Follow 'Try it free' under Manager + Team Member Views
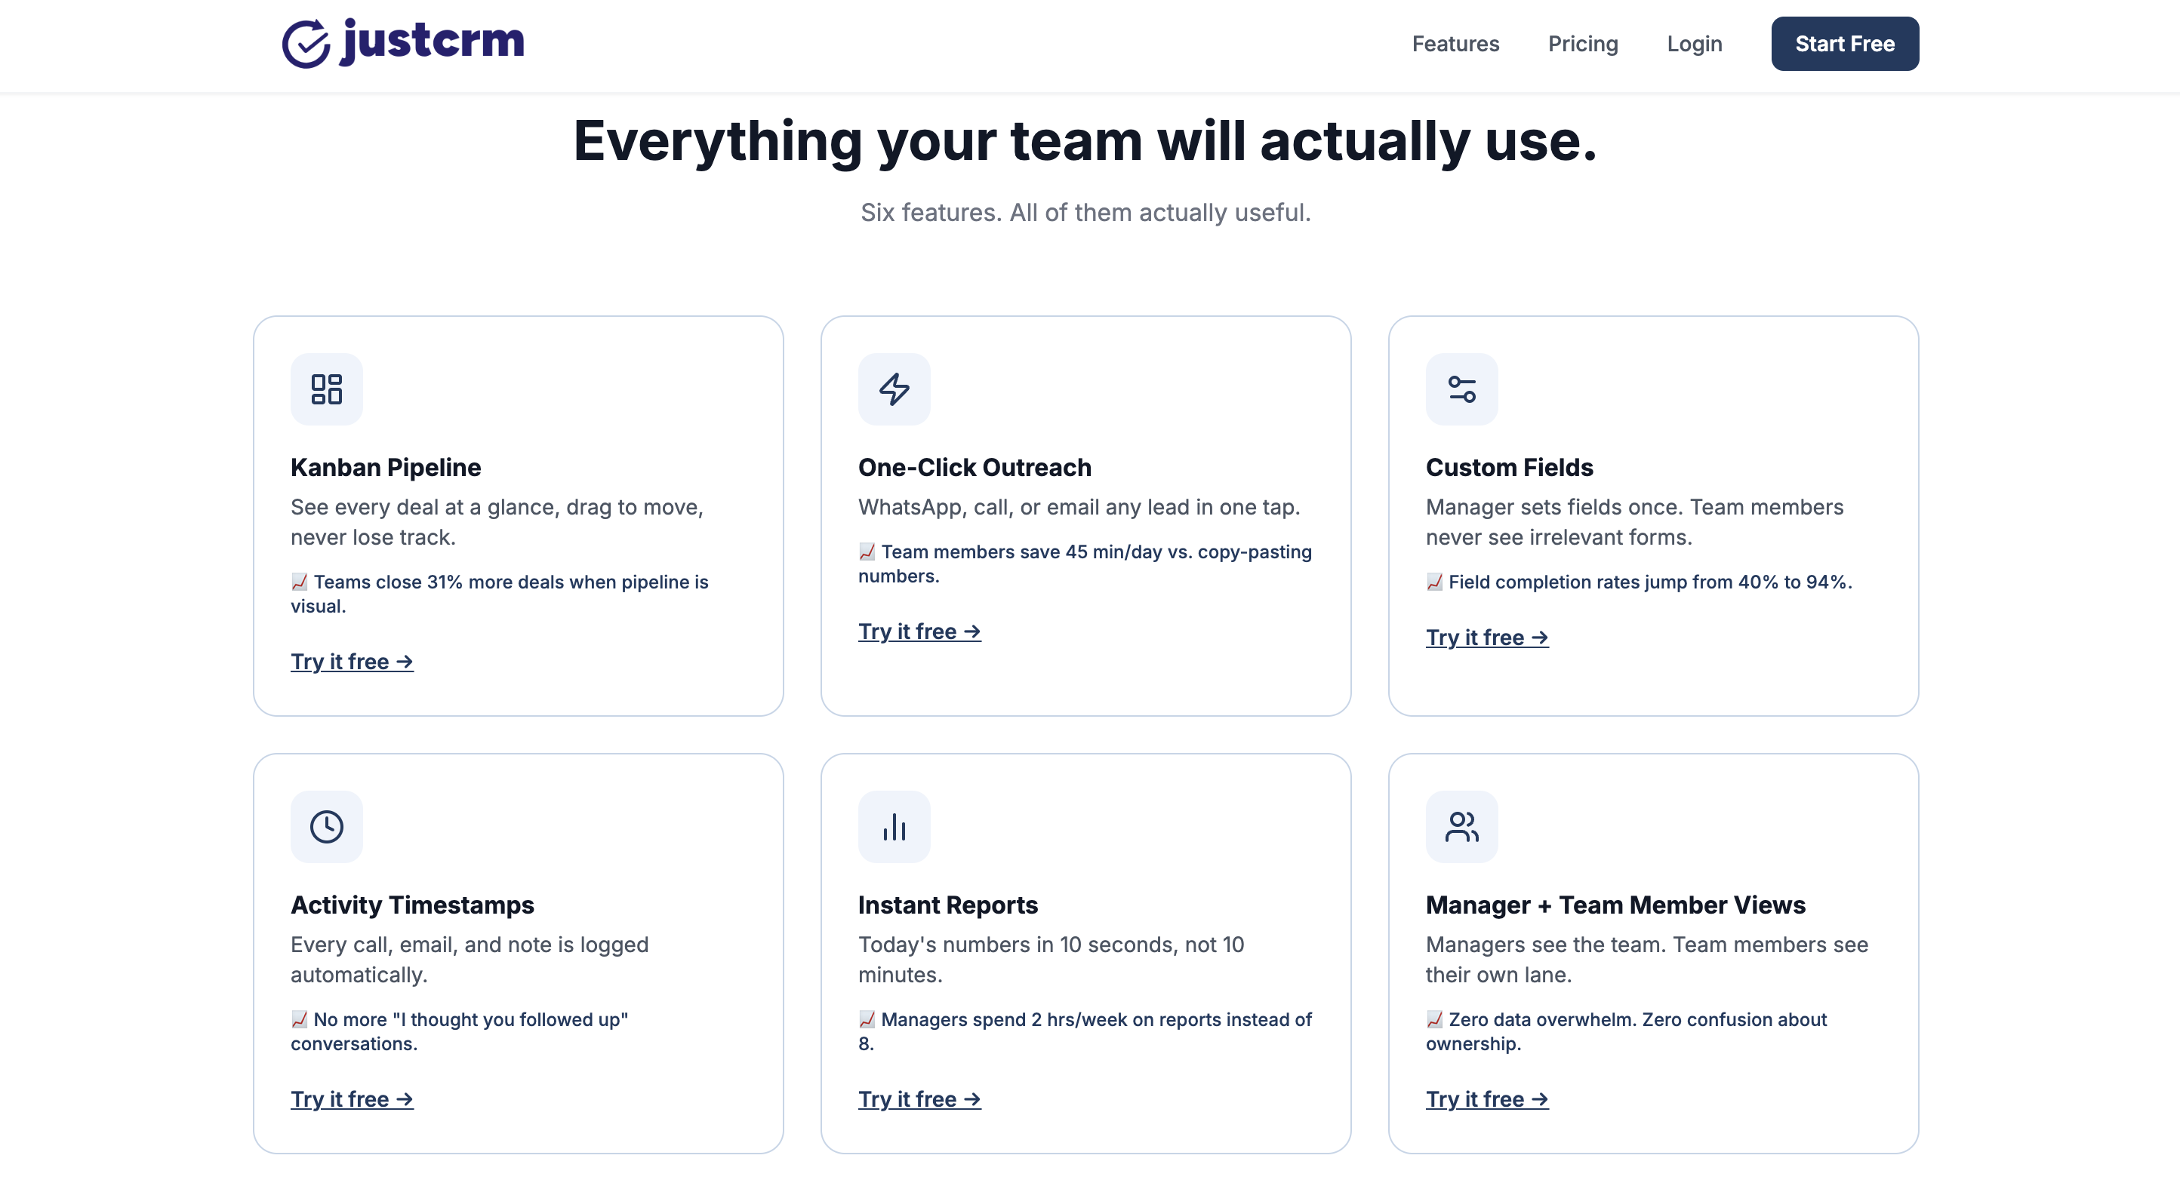 coord(1487,1099)
